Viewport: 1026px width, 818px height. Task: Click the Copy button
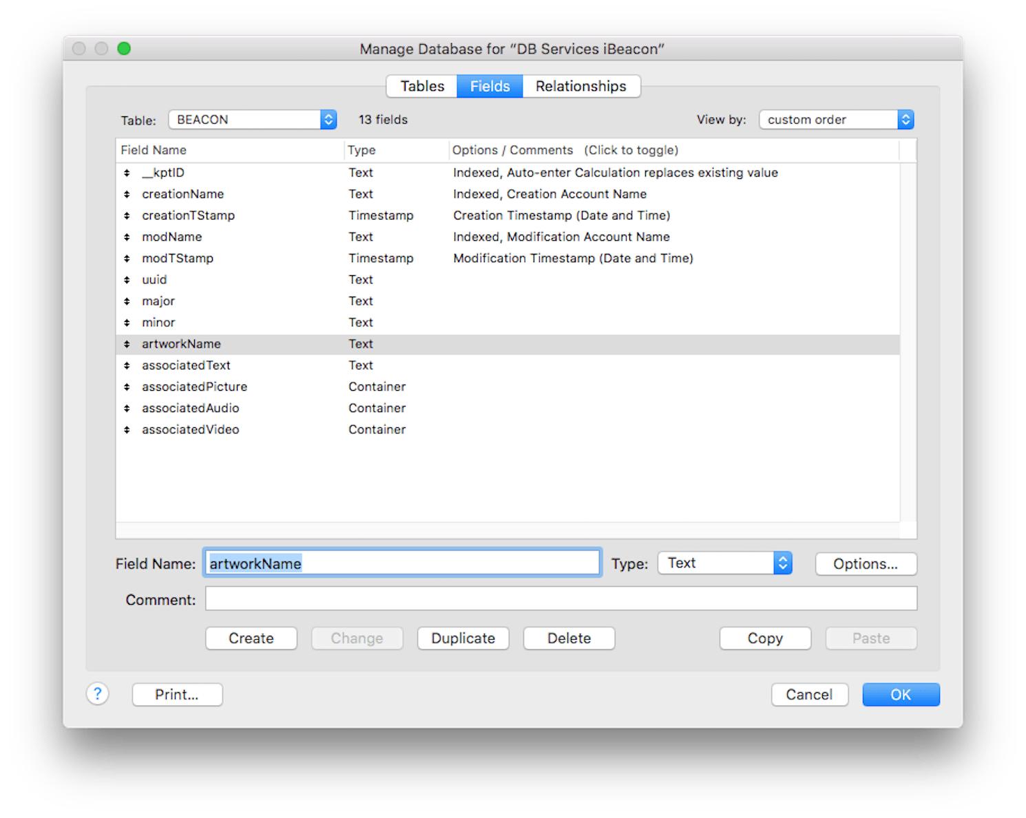pyautogui.click(x=766, y=638)
